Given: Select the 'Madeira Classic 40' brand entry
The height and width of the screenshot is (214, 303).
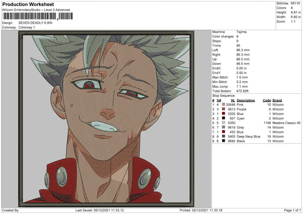Looking at the screenshot, I should [x=286, y=123].
